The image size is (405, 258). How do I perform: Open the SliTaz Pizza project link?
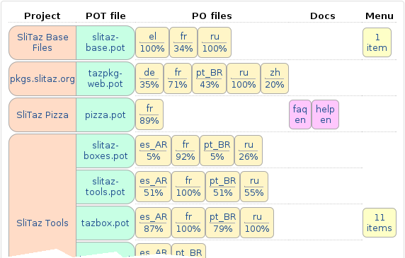click(42, 115)
